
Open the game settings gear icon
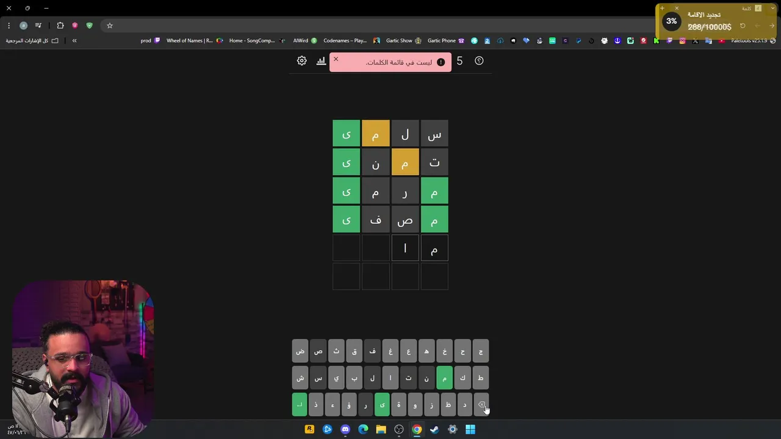[301, 61]
